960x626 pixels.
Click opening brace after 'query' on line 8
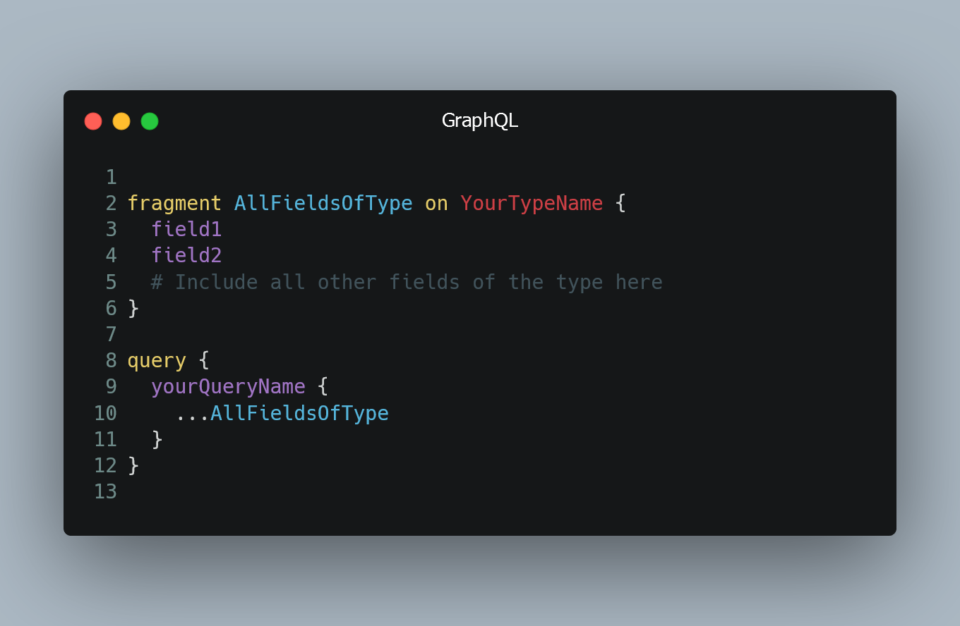click(204, 361)
